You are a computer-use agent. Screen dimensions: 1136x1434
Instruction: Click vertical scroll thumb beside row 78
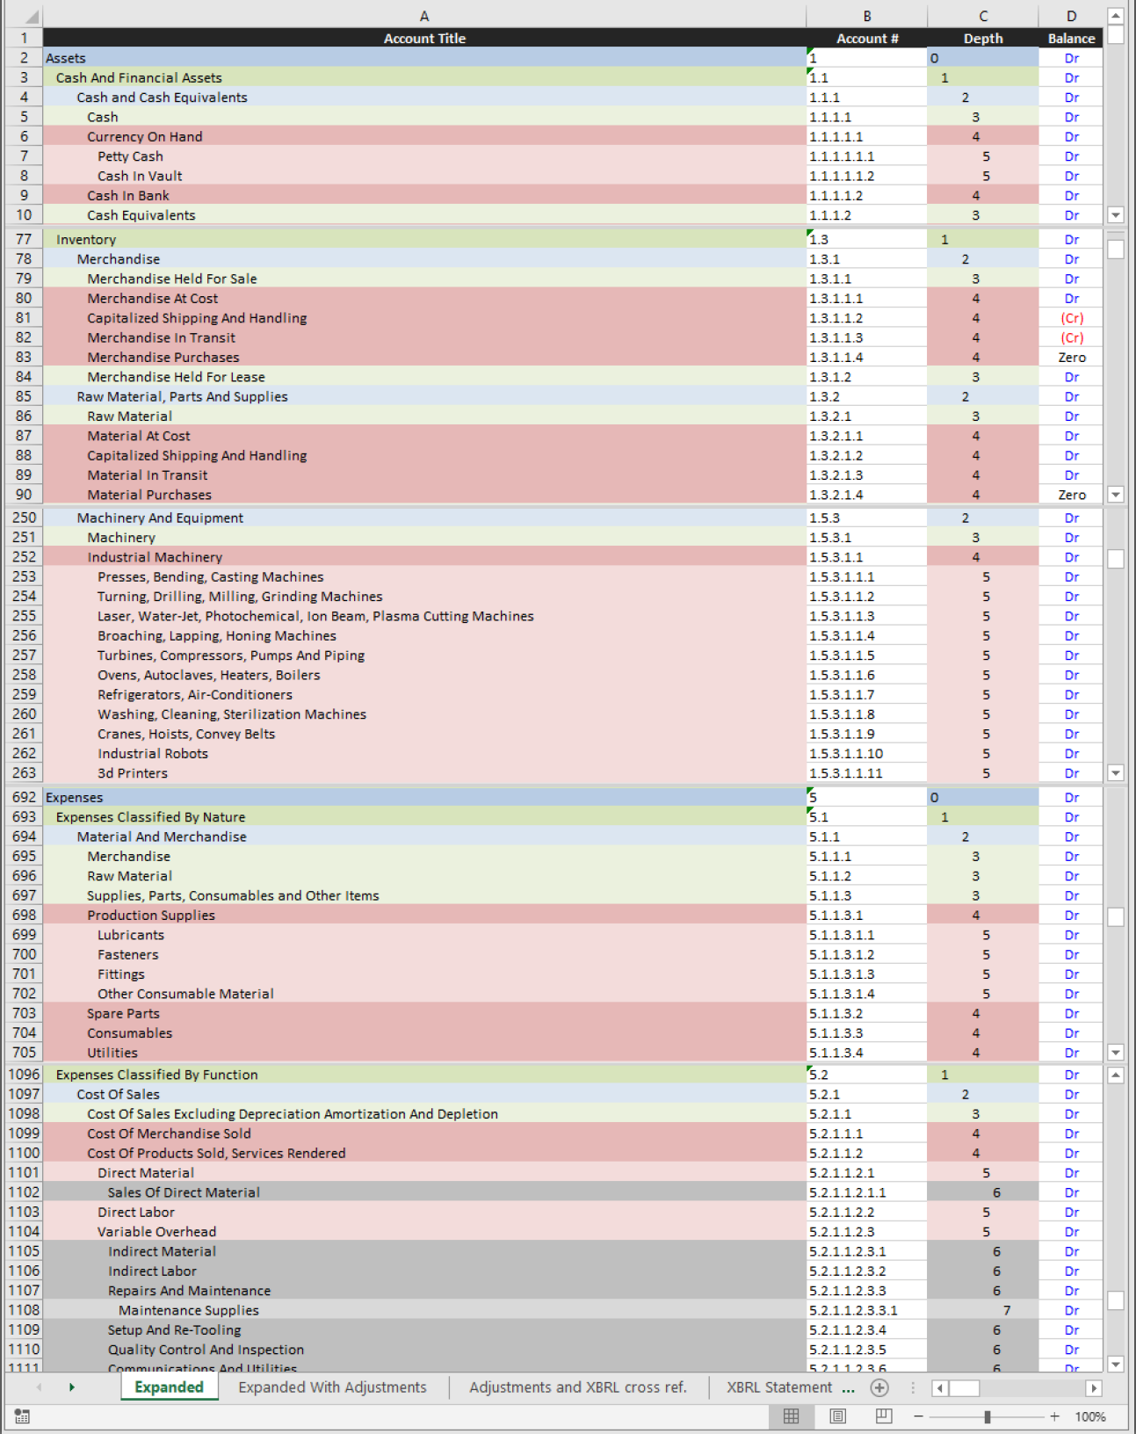(x=1116, y=250)
